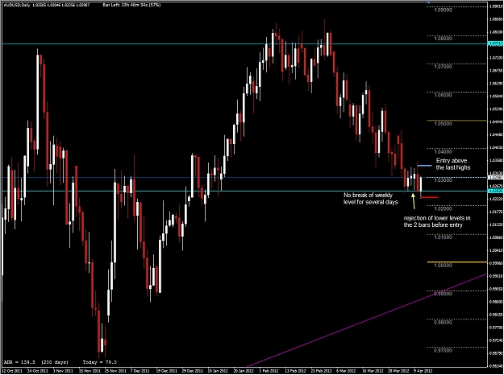Click the 16 Mar 2012 date label
Screen dimensions: 504x375
coord(371,370)
